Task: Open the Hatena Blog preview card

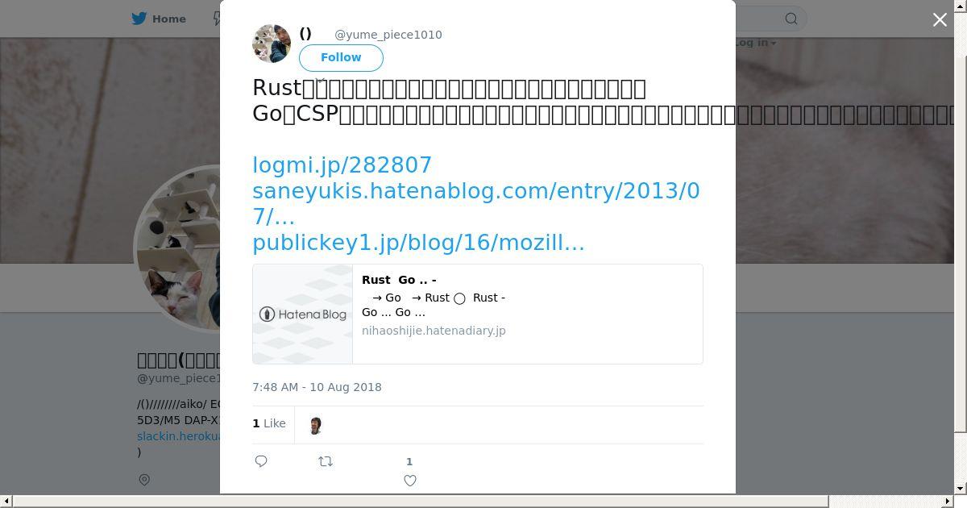Action: tap(478, 314)
